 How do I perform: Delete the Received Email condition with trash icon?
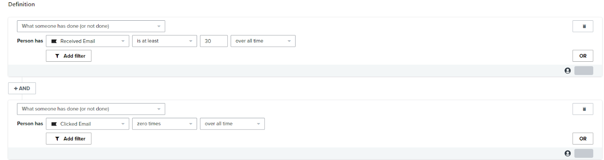pos(582,26)
